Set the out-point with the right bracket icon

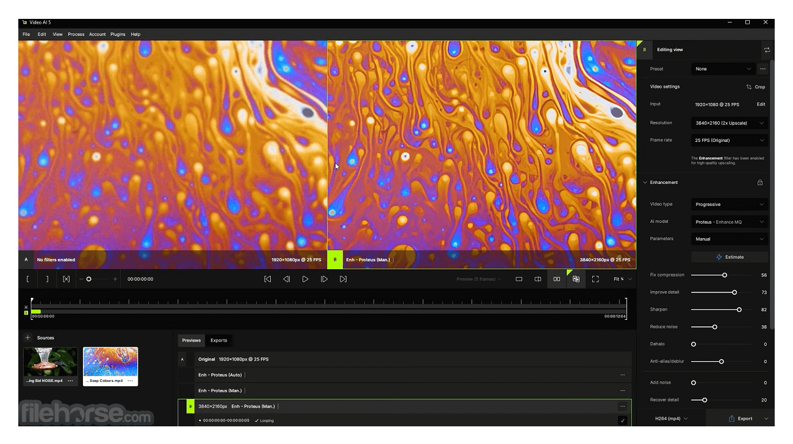(x=47, y=279)
